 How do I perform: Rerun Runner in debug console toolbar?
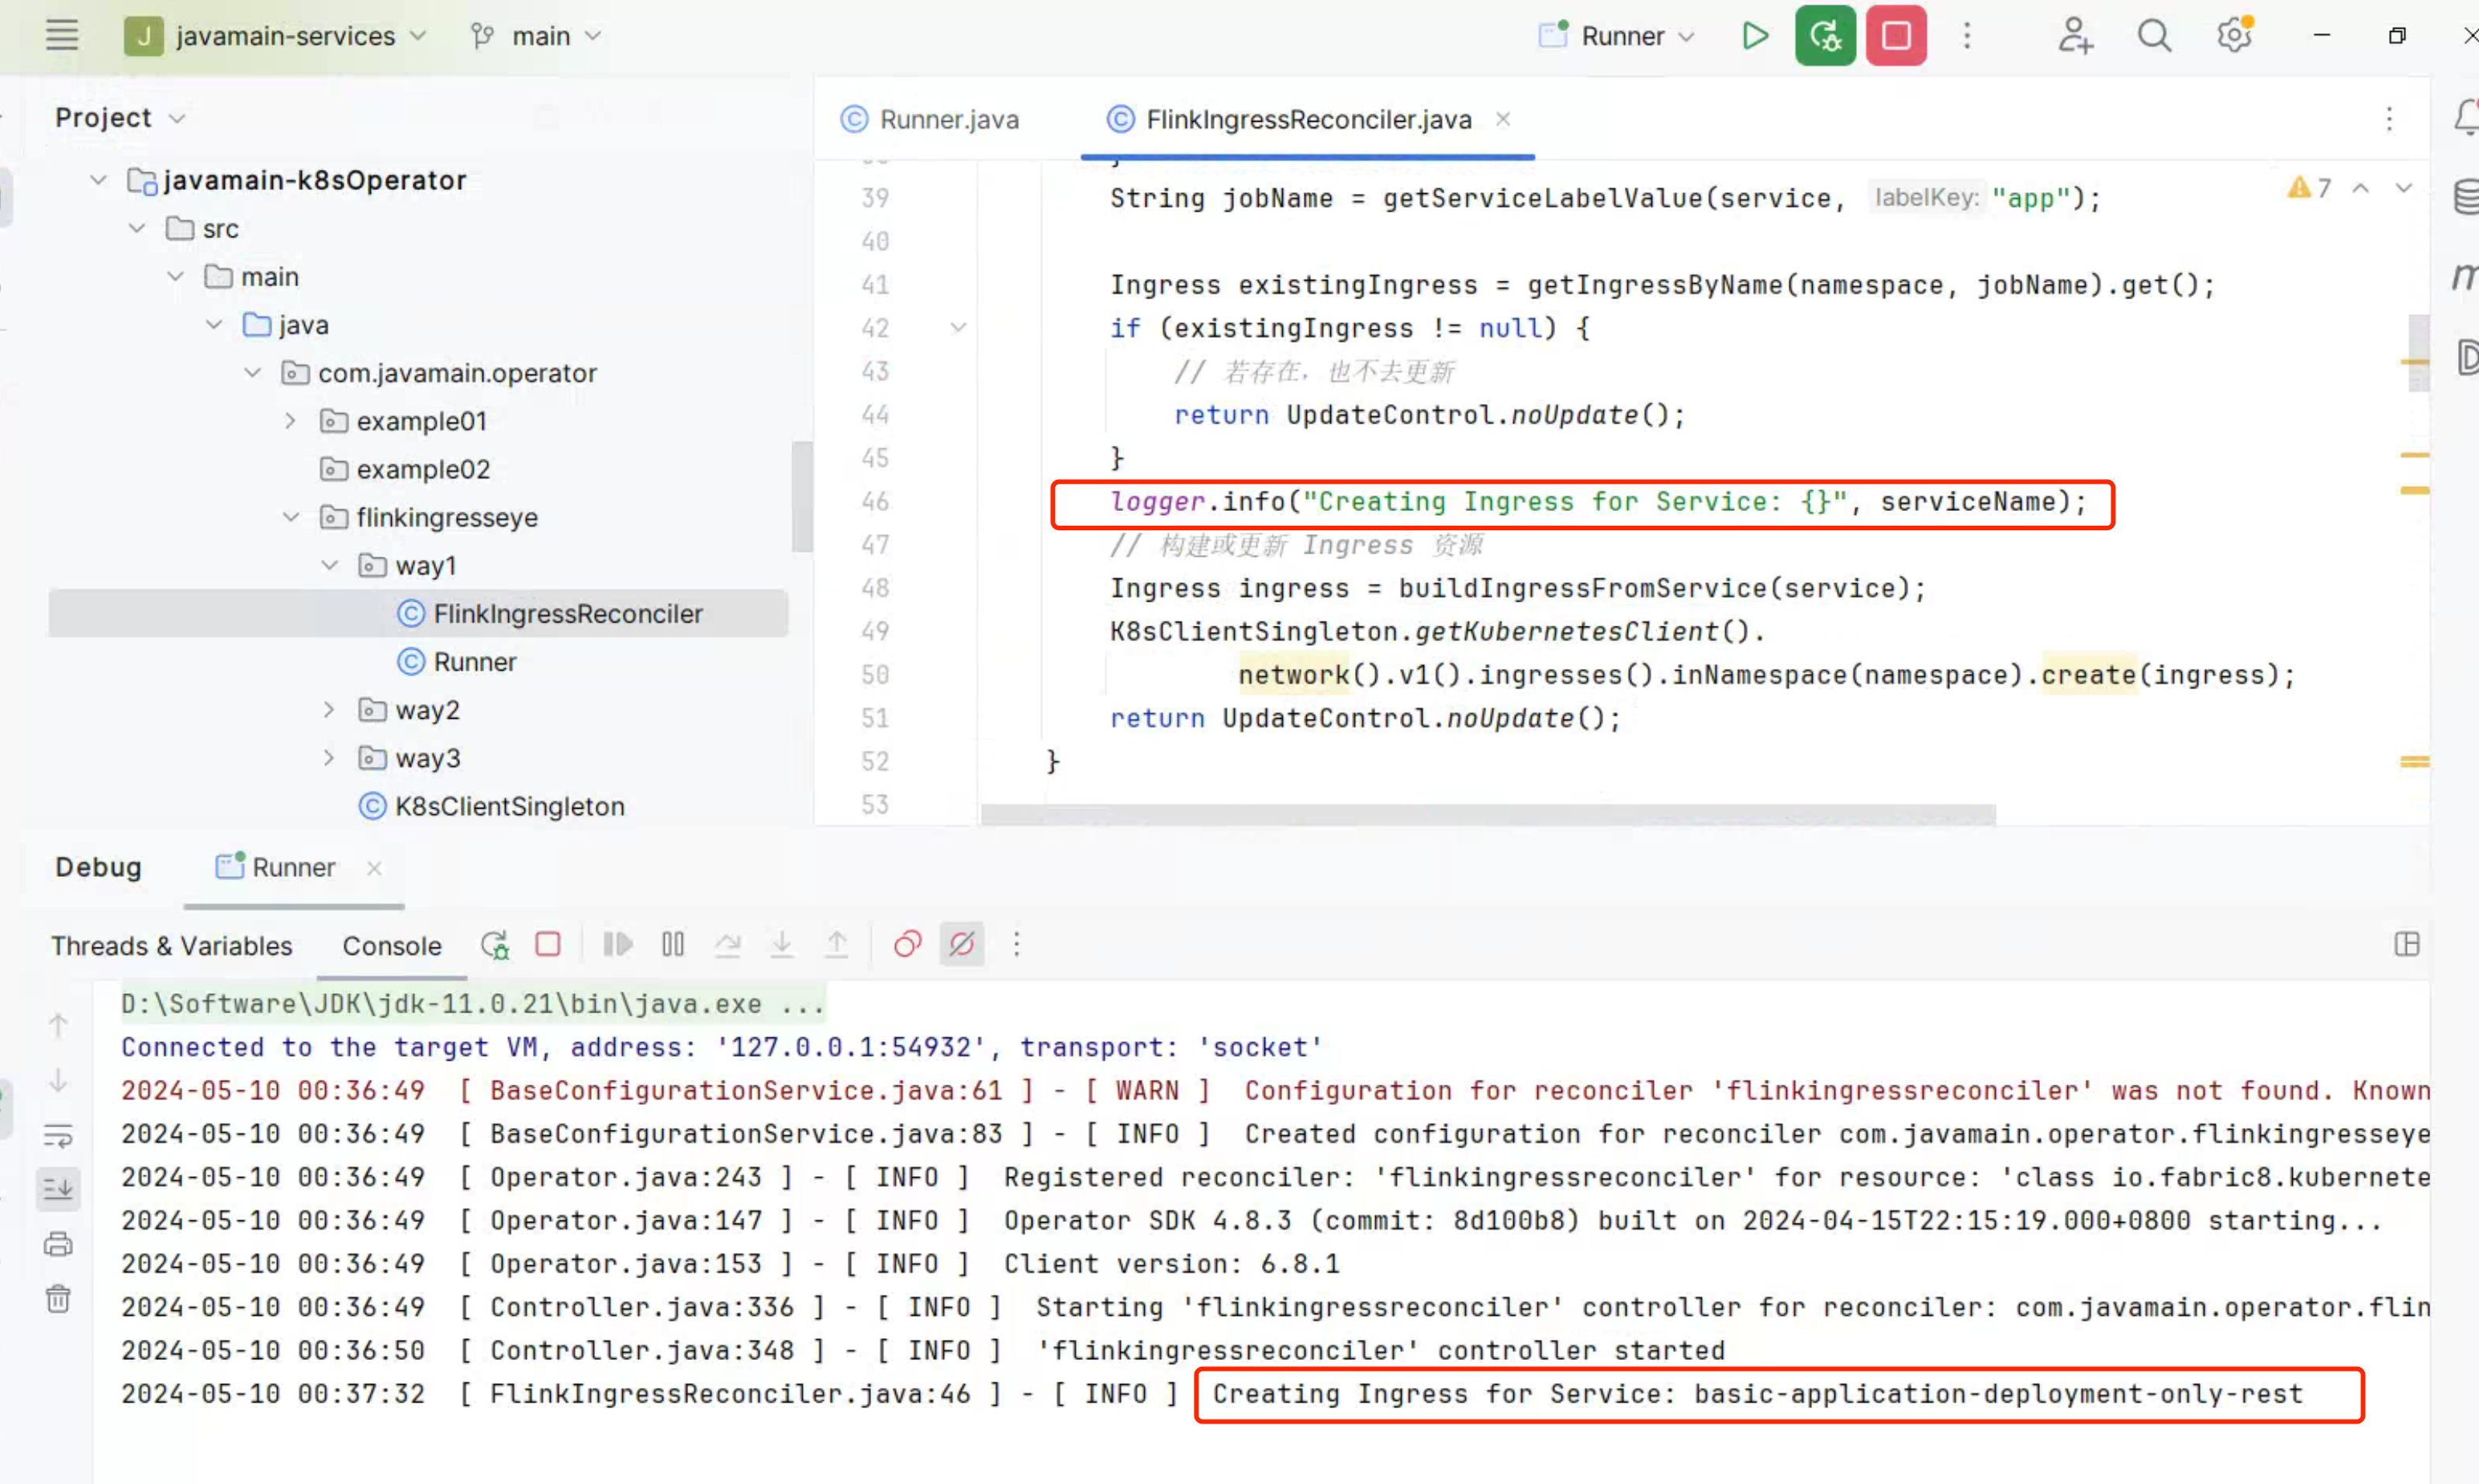[495, 945]
